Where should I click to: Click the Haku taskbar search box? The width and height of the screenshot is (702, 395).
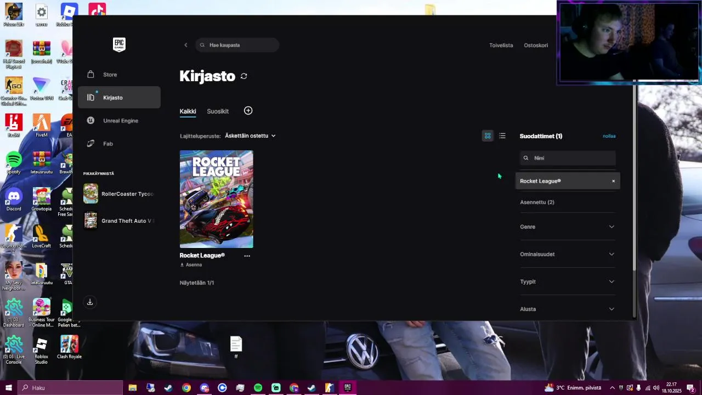click(x=70, y=388)
